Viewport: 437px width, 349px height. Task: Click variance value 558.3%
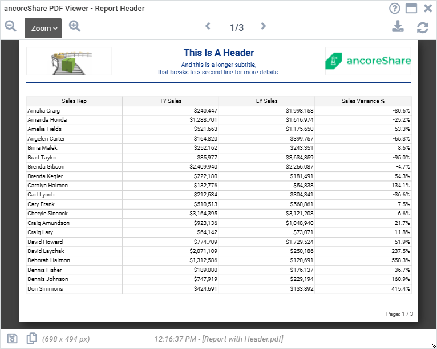pyautogui.click(x=400, y=260)
